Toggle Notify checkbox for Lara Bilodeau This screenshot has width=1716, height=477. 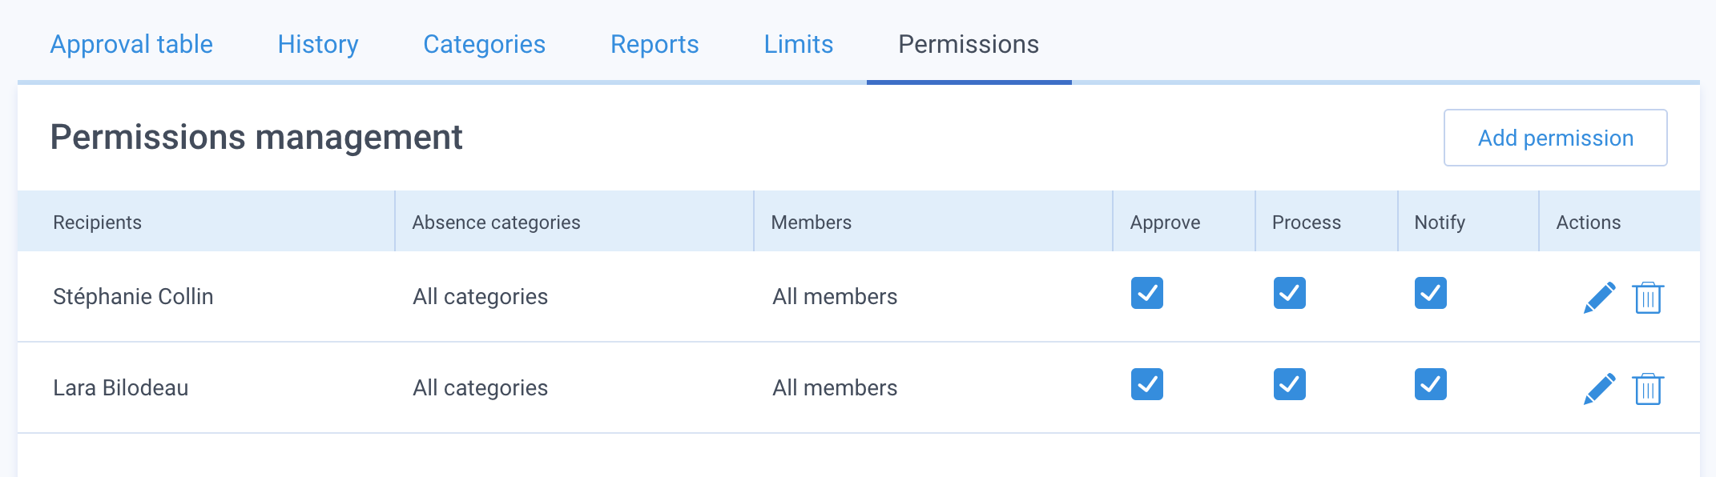coord(1431,384)
